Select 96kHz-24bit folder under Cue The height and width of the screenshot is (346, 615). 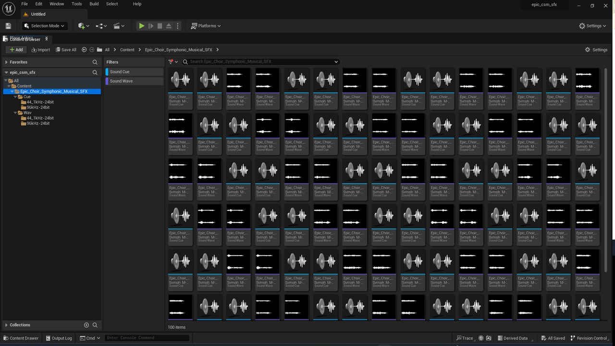click(38, 107)
